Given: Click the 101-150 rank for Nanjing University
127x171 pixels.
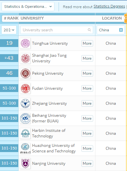Looking at the screenshot, I should (9, 163).
